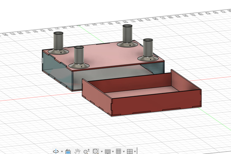Screen dimensions: 231x154
Task: Select the Orbit tool
Action: point(56,151)
